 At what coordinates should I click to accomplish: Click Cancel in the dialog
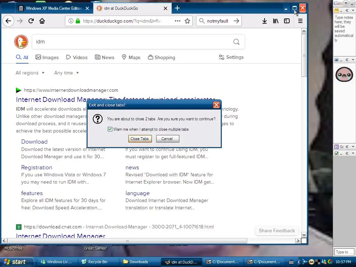168,139
